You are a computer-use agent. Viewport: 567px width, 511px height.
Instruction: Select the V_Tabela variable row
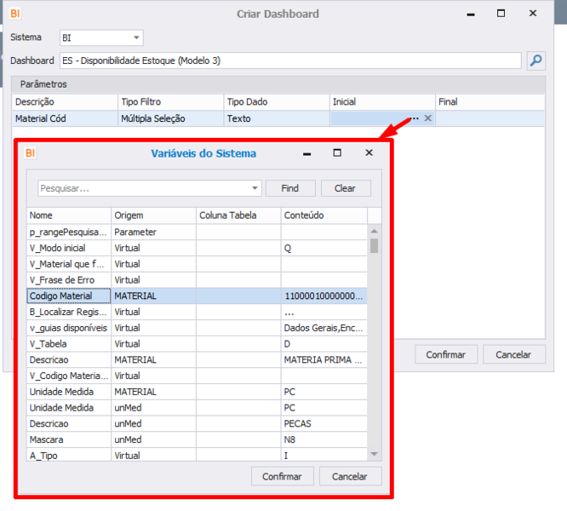coord(197,343)
